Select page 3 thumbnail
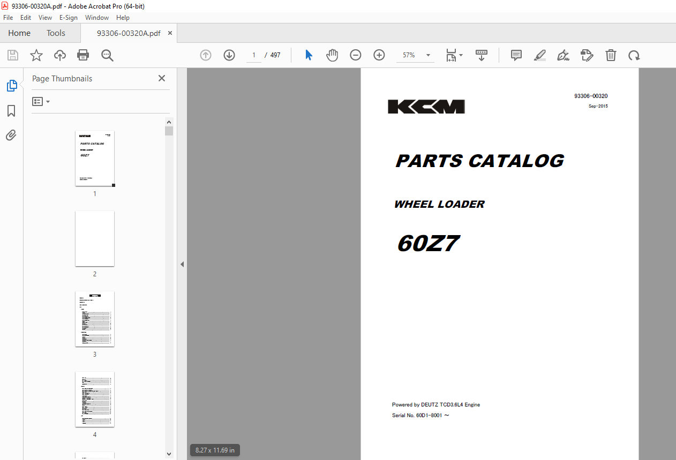 click(95, 319)
